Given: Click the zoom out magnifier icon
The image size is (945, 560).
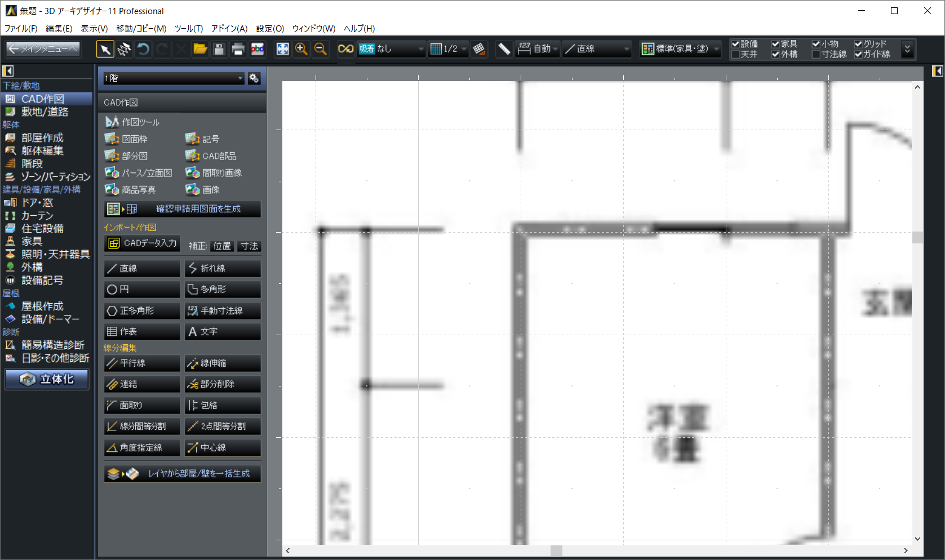Looking at the screenshot, I should pyautogui.click(x=321, y=49).
